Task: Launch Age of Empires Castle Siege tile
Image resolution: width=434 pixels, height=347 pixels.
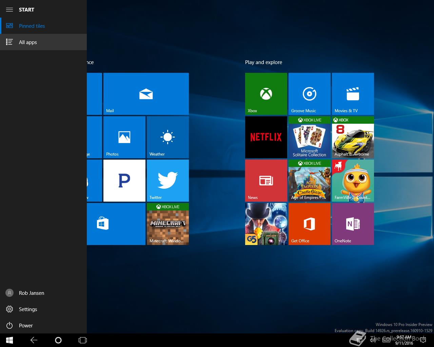Action: (310, 181)
